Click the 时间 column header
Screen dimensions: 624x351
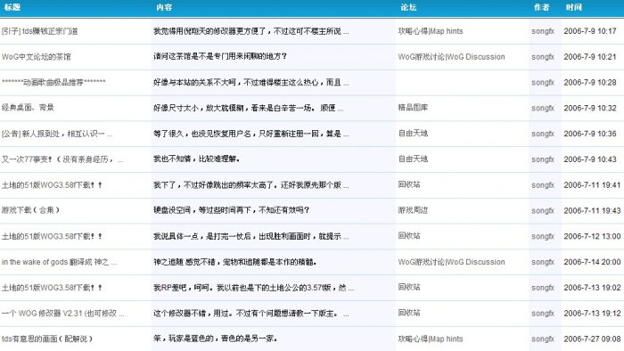click(574, 7)
